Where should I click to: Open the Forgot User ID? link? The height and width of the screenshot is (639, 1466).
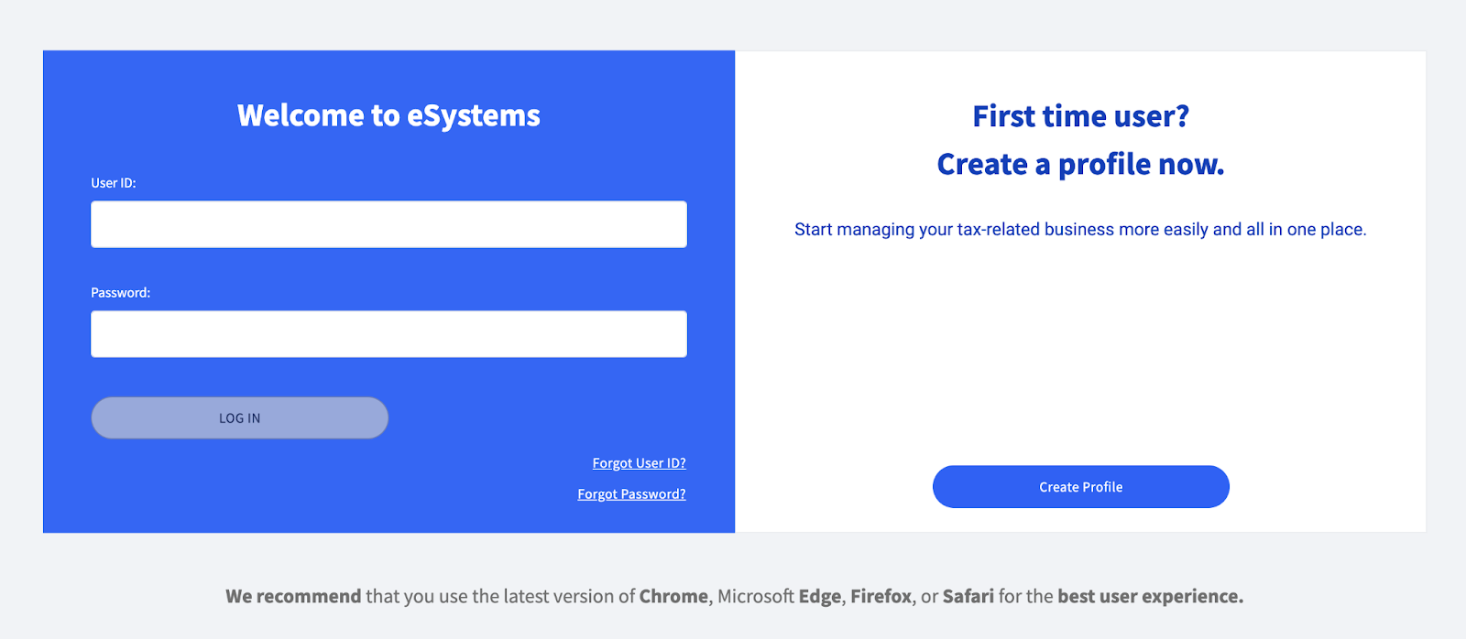tap(638, 462)
